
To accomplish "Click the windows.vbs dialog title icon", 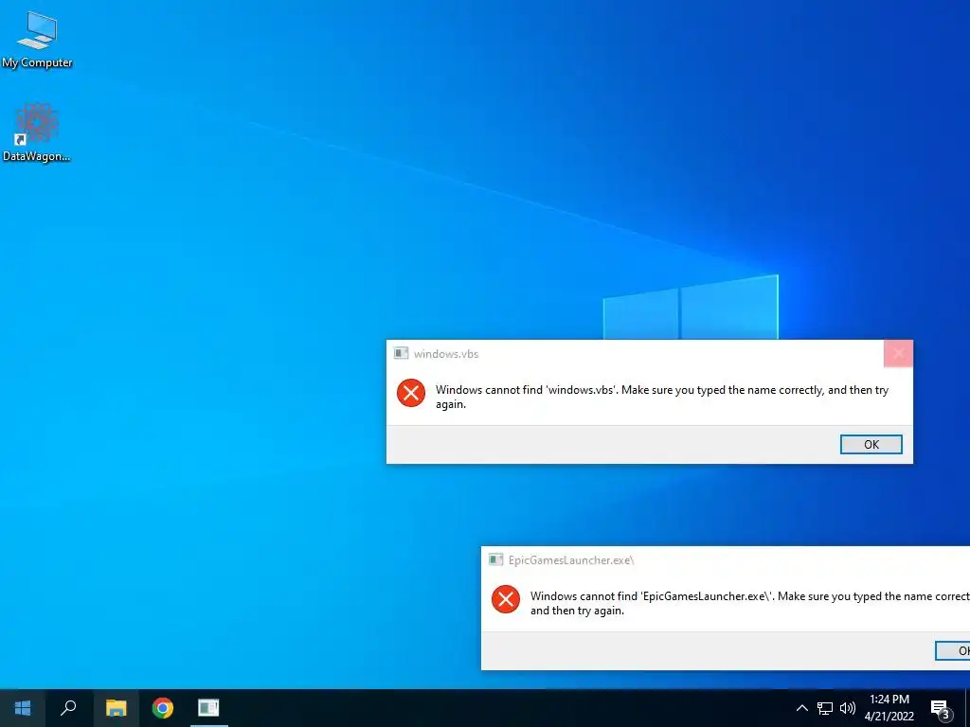I will coord(401,354).
